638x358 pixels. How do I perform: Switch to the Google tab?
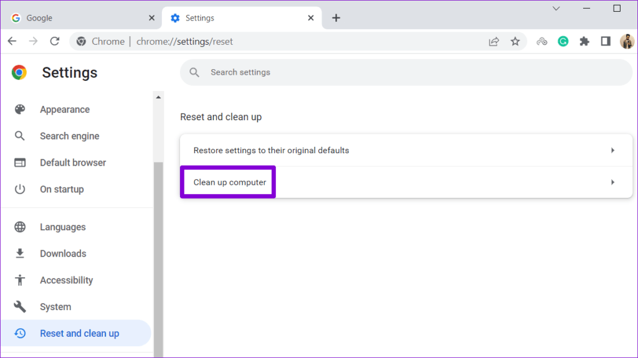coord(82,18)
